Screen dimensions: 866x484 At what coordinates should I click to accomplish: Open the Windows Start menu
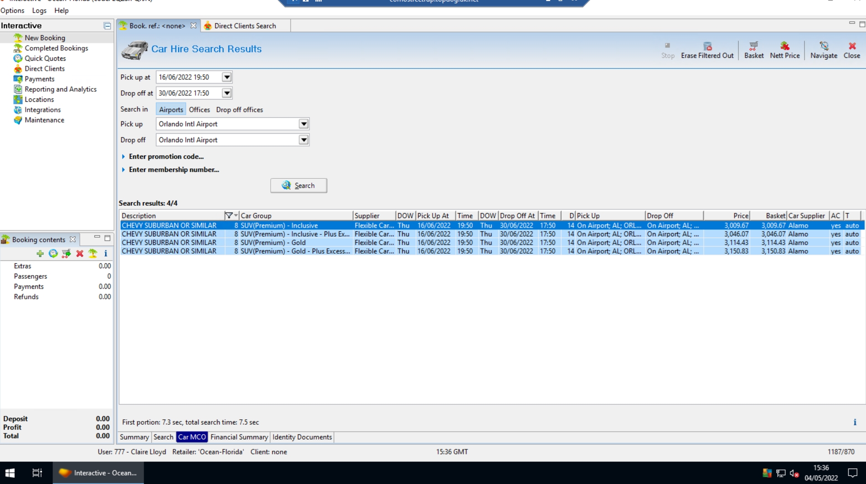tap(10, 473)
